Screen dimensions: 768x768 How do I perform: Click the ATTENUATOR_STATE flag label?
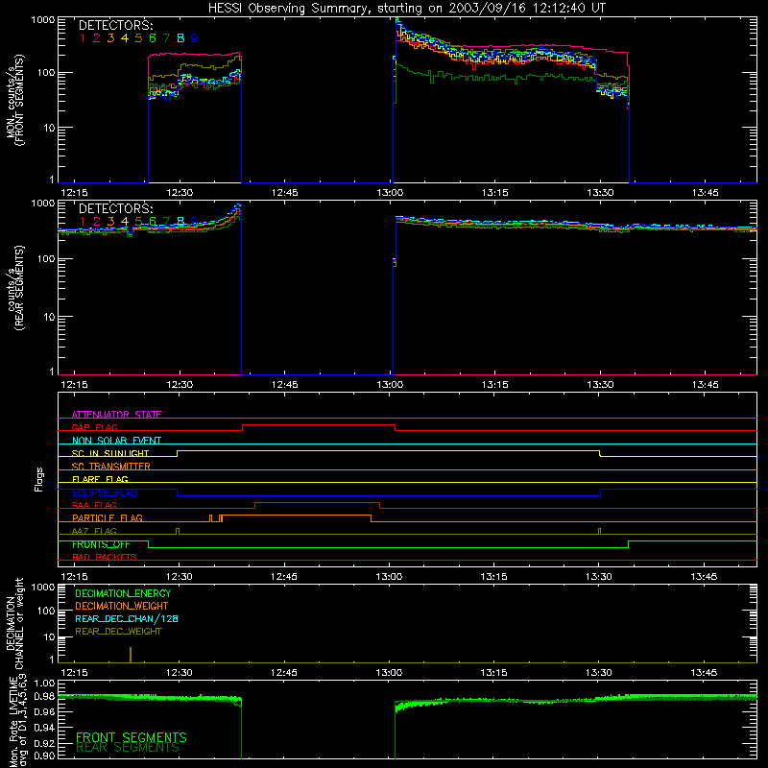pyautogui.click(x=116, y=415)
